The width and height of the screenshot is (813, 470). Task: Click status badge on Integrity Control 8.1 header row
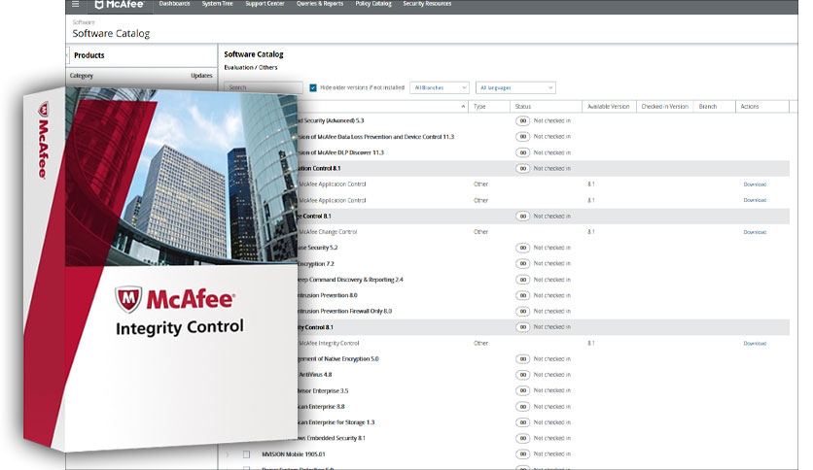(x=522, y=327)
